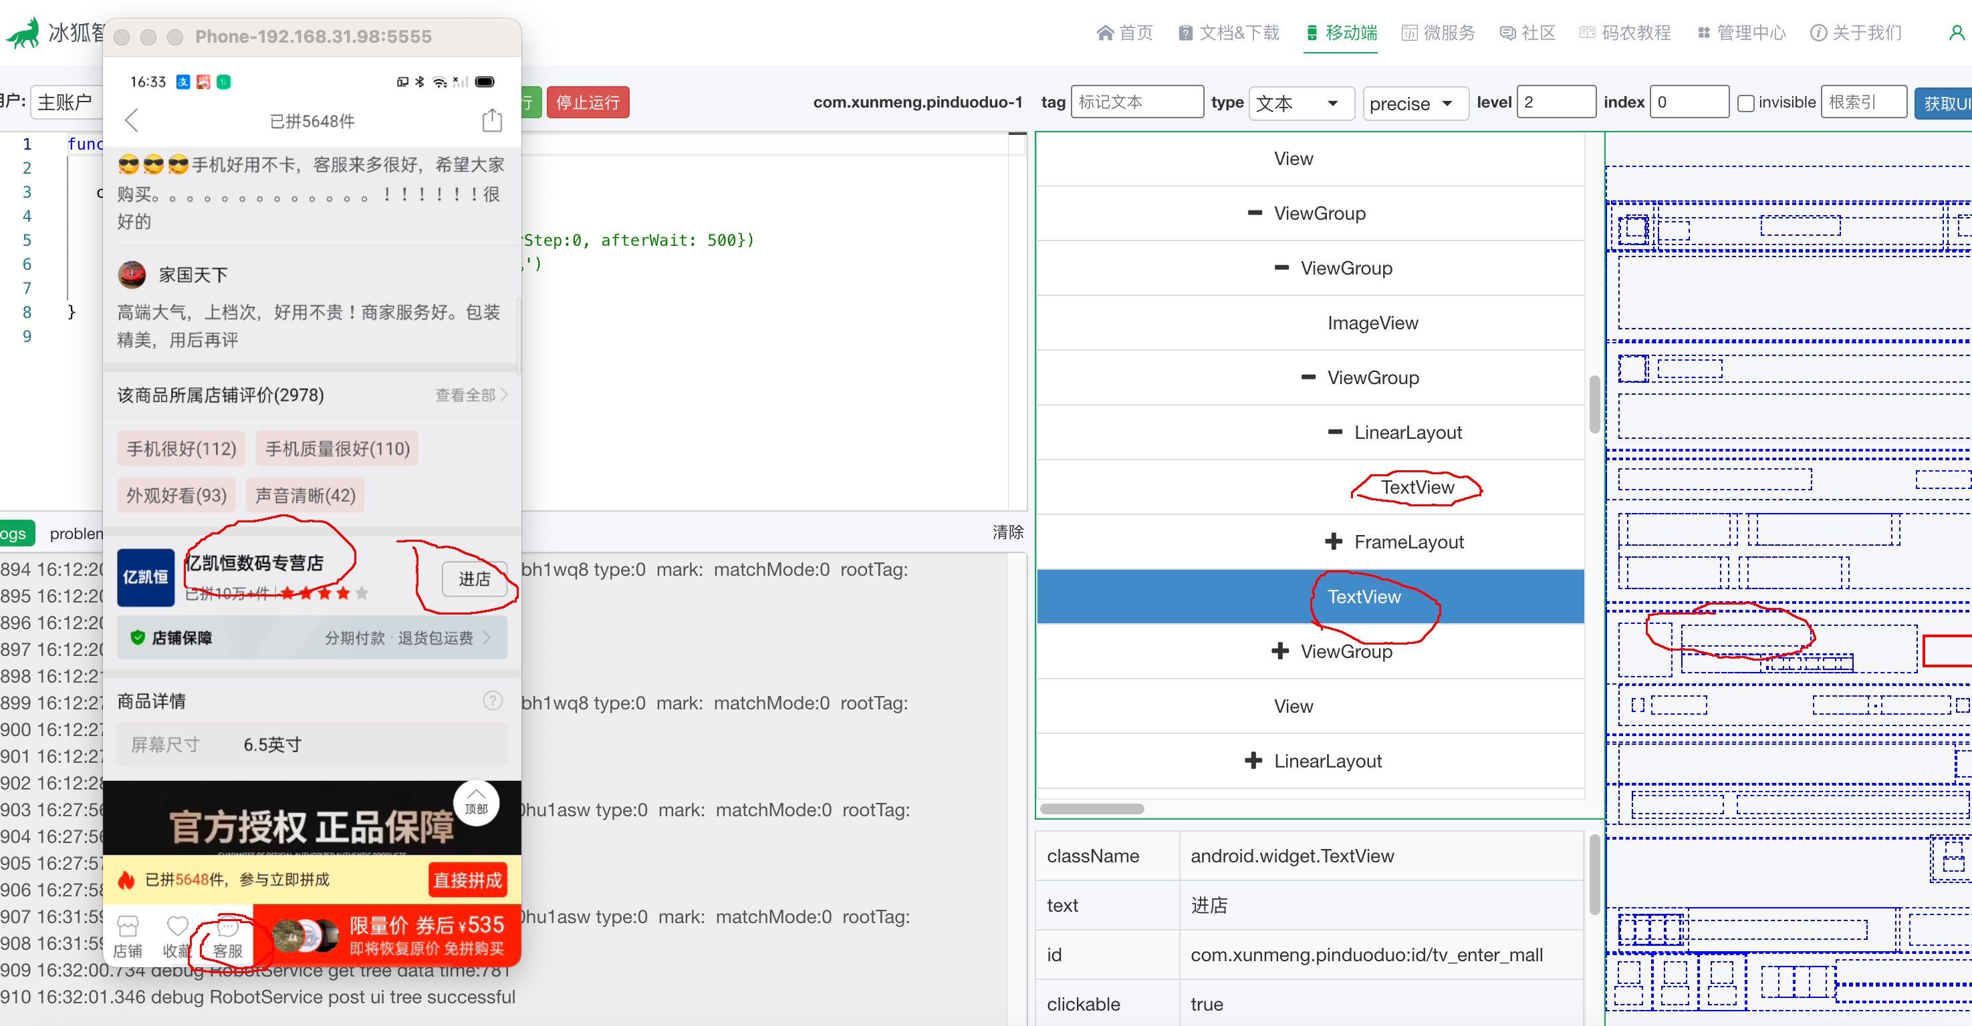Select the TextView row under LinearLayout

point(1311,486)
